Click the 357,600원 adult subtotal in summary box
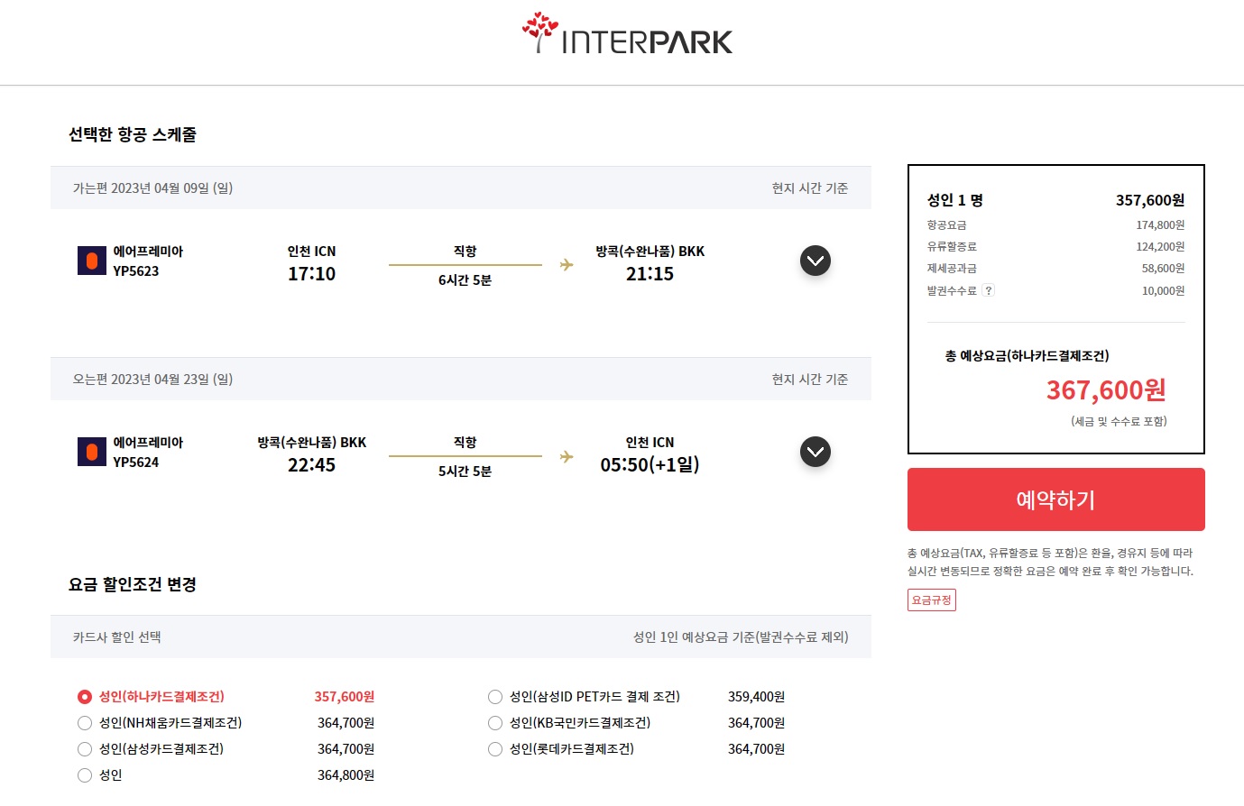1244x806 pixels. pos(1150,200)
